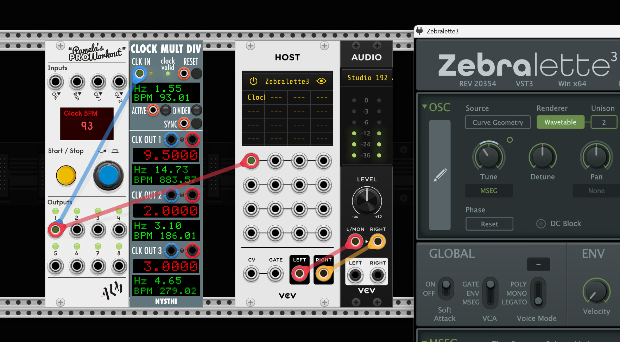Open the Curve Geometry source dropdown
Image resolution: width=620 pixels, height=342 pixels.
[x=498, y=122]
